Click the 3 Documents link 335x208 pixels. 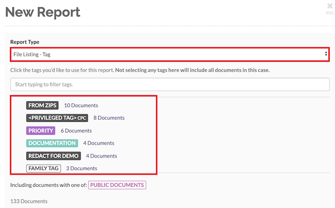(82, 168)
